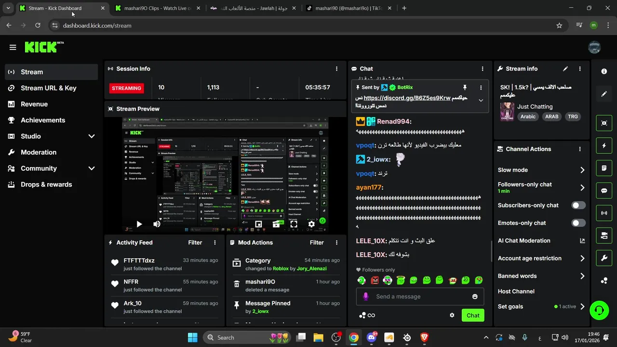Switch stream preview to theater mode

pos(276,224)
